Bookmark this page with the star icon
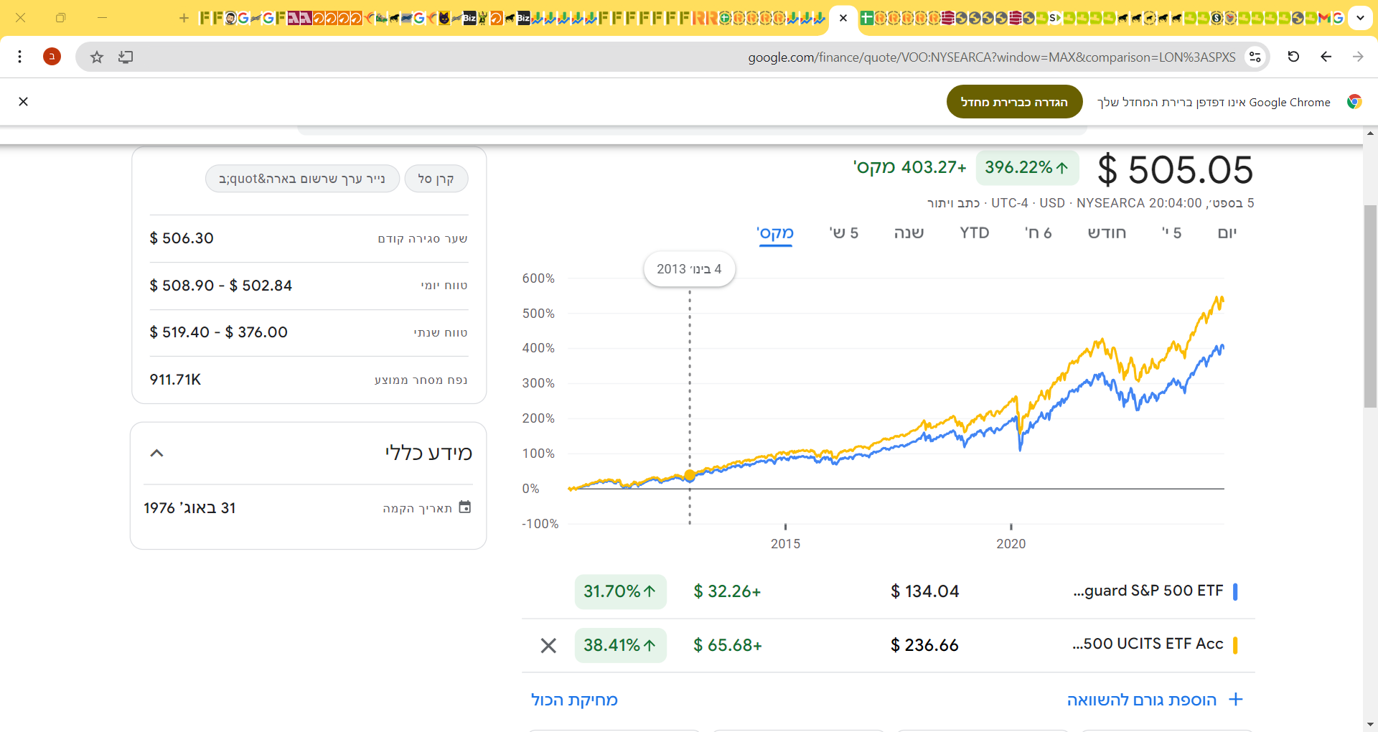This screenshot has height=732, width=1378. 97,57
